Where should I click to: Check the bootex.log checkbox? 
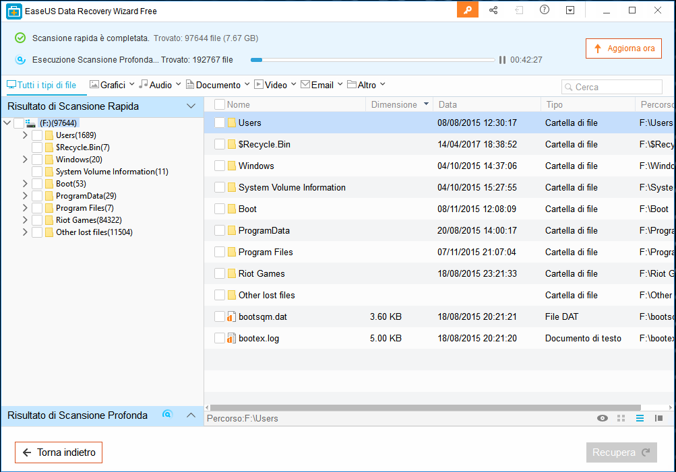pos(220,339)
